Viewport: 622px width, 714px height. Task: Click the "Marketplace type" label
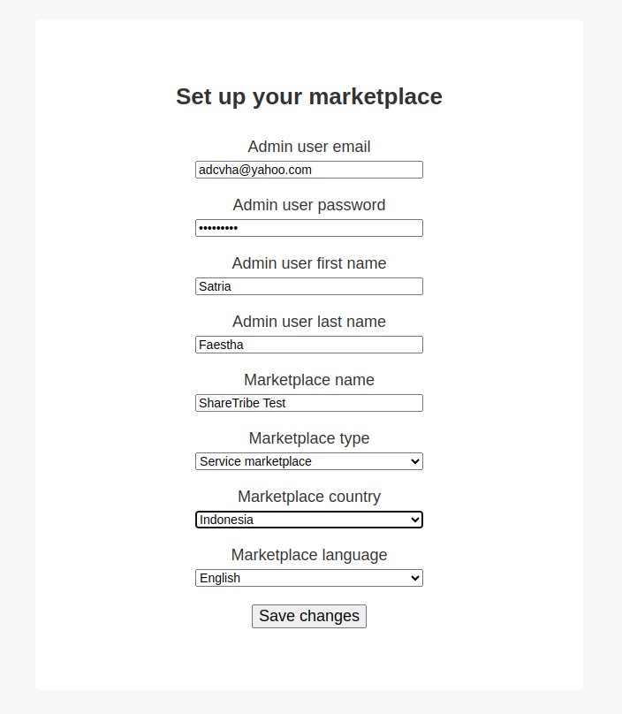309,438
